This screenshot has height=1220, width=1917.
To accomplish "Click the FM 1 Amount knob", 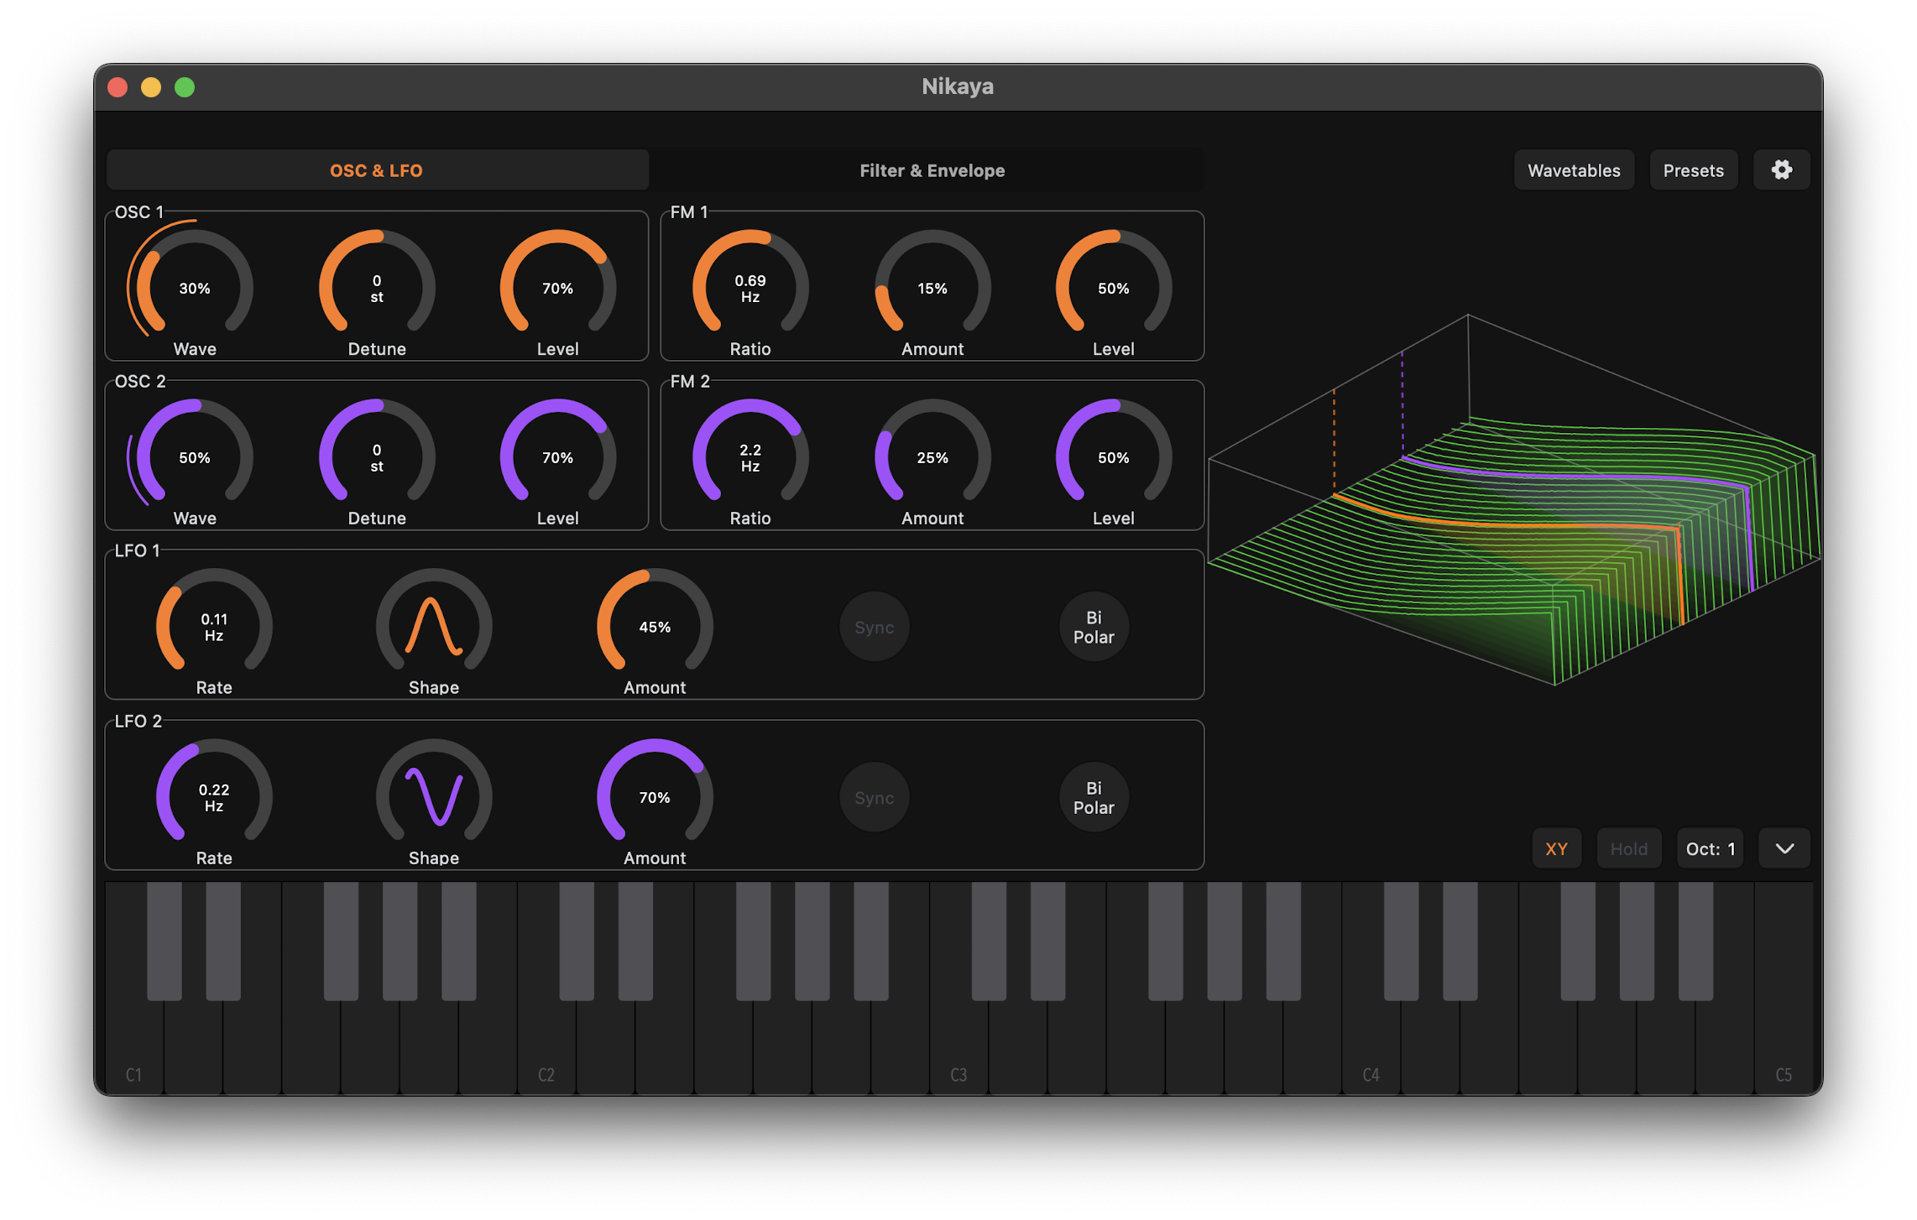I will coord(932,289).
